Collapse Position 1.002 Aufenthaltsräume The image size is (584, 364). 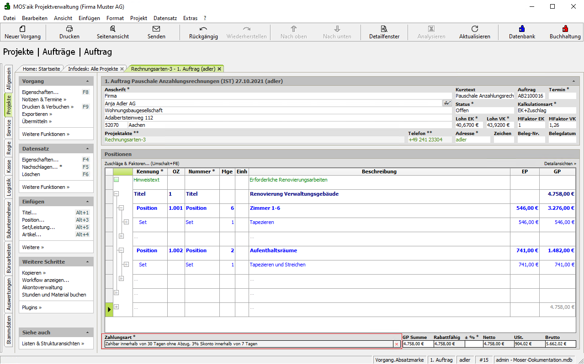(x=121, y=250)
